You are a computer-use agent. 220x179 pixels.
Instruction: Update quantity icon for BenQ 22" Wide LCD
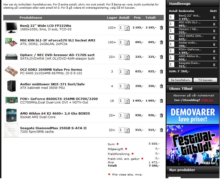coord(127,28)
